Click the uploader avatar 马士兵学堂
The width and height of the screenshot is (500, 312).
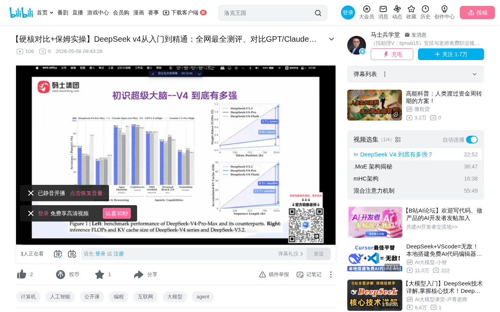pyautogui.click(x=357, y=45)
